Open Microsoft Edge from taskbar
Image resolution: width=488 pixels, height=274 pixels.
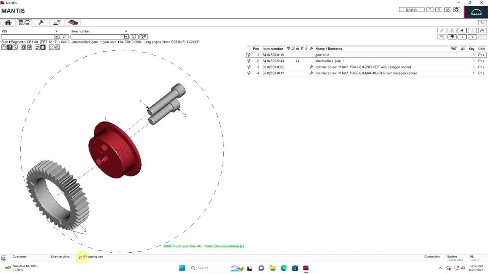(x=284, y=268)
